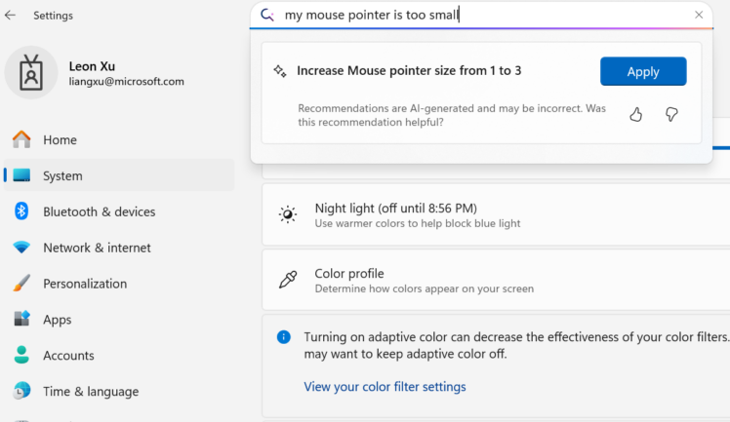Select System in the sidebar

point(62,176)
